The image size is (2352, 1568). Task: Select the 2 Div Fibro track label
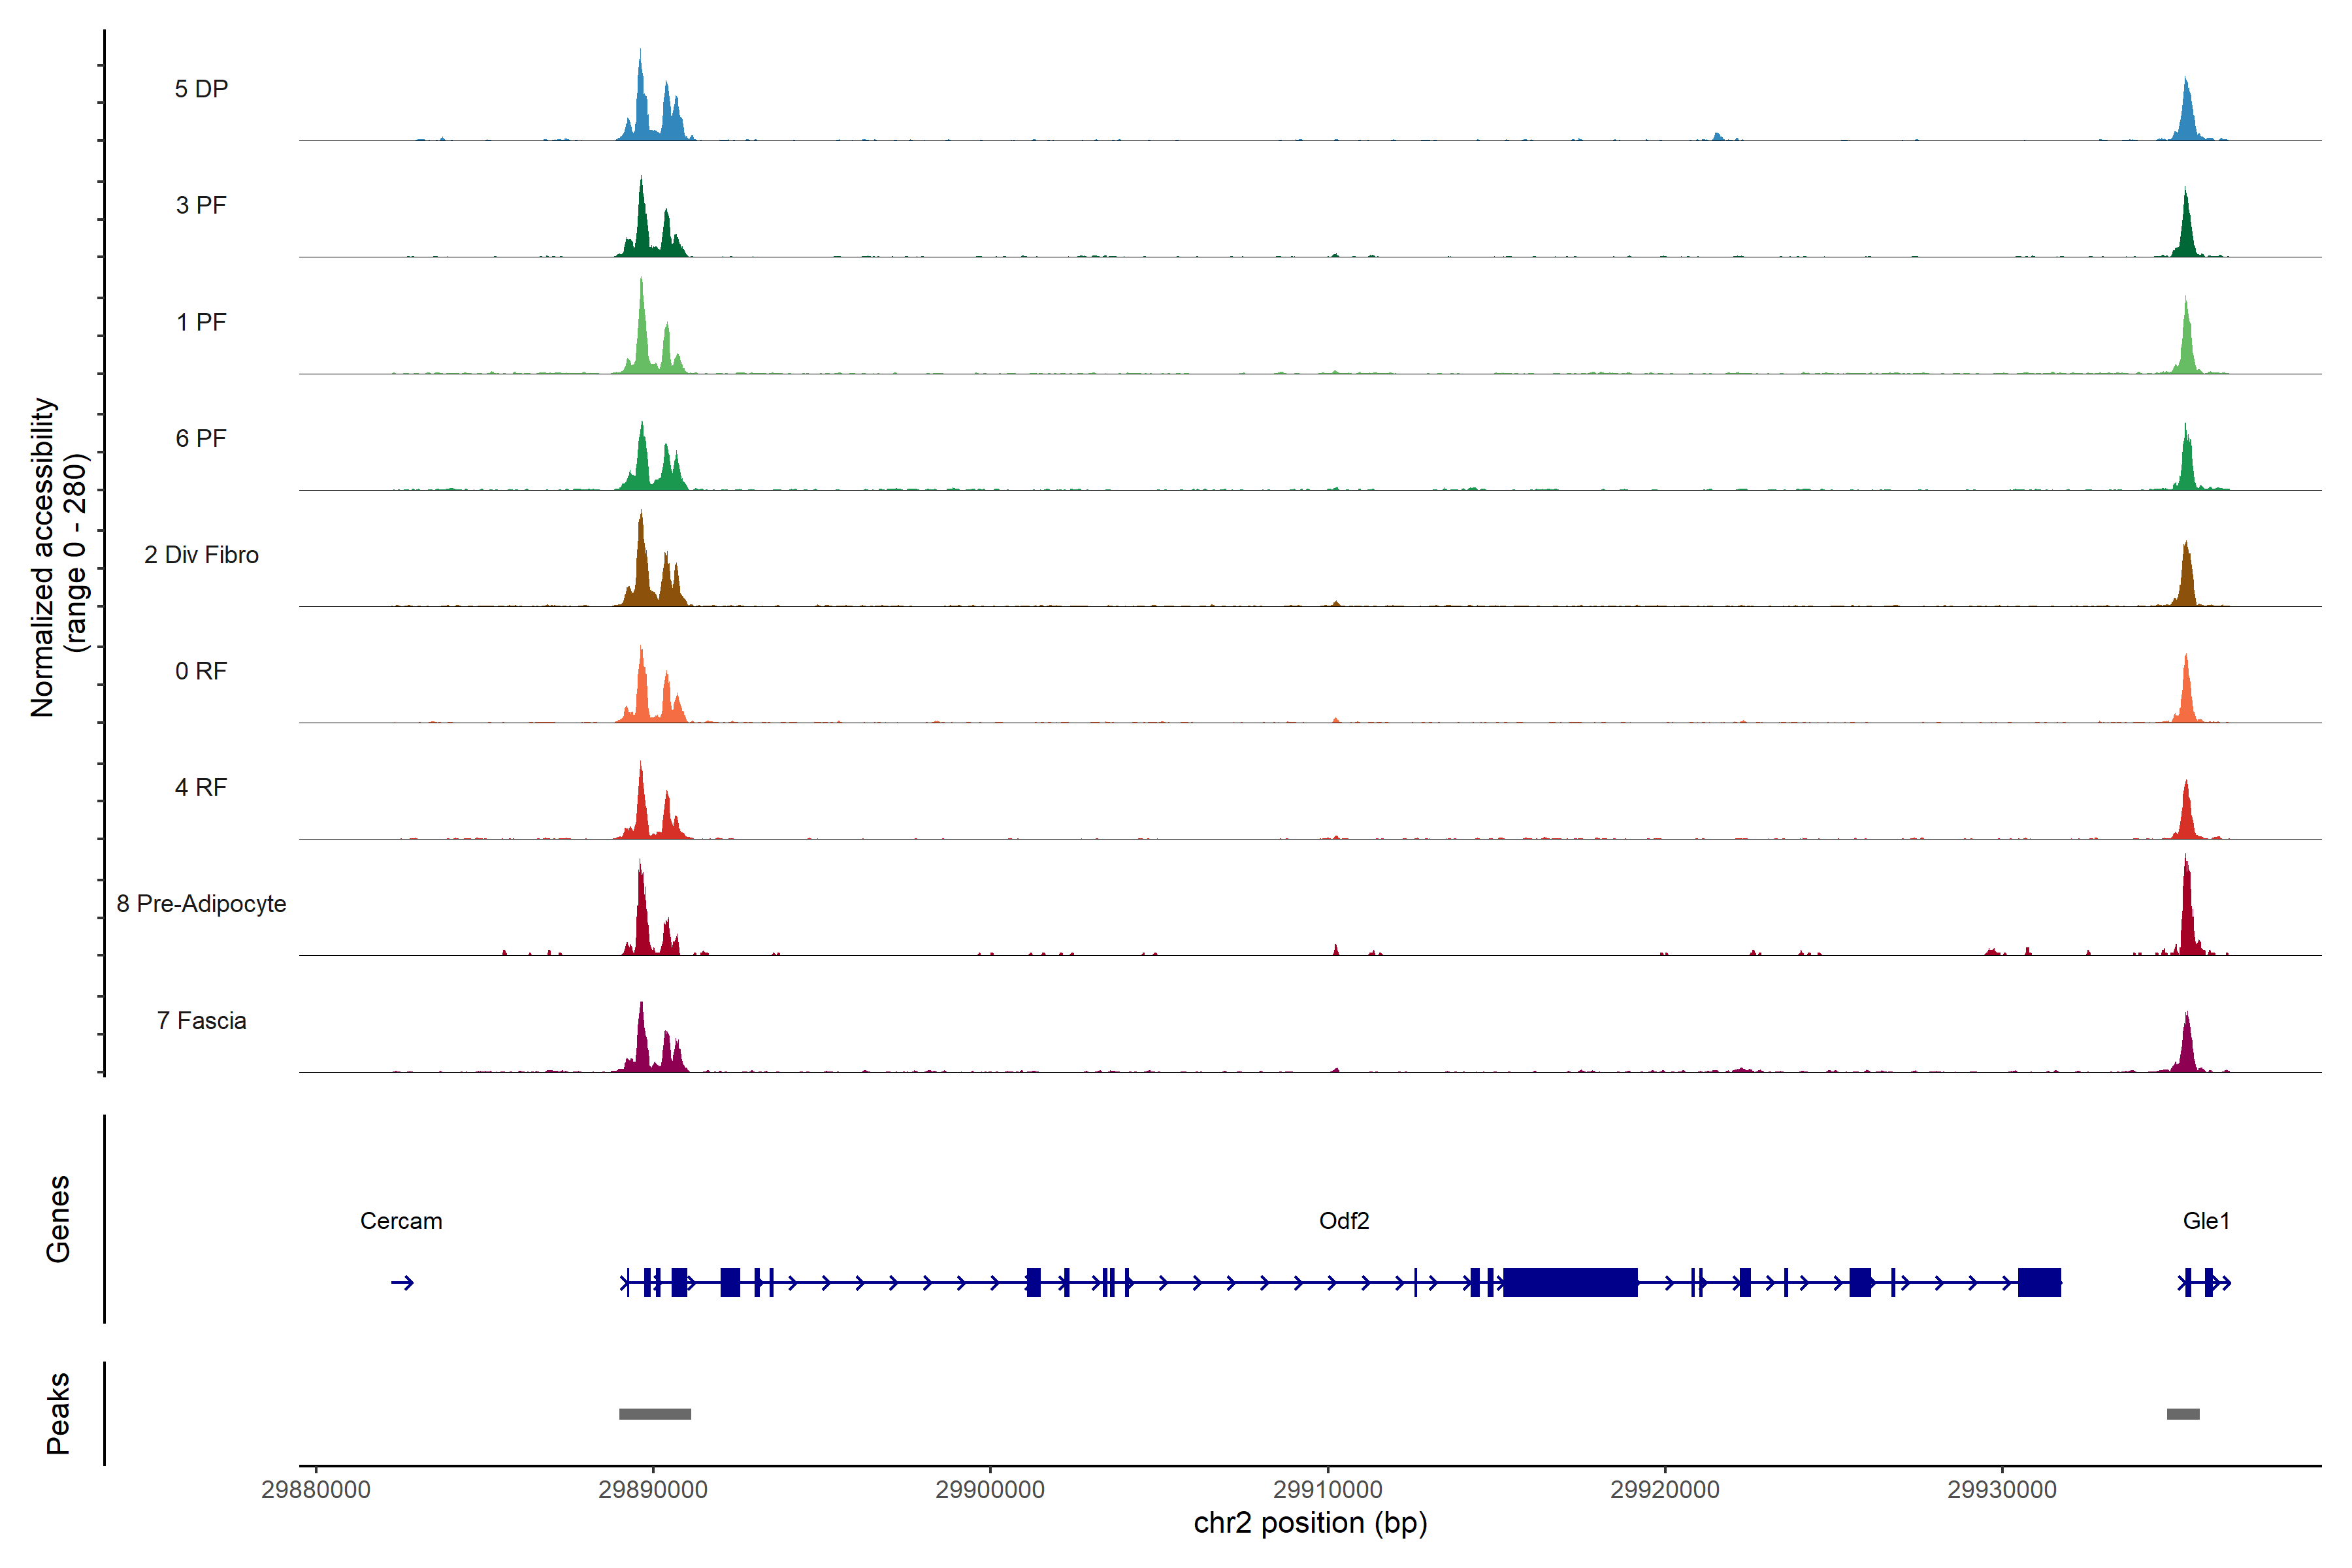(x=201, y=555)
